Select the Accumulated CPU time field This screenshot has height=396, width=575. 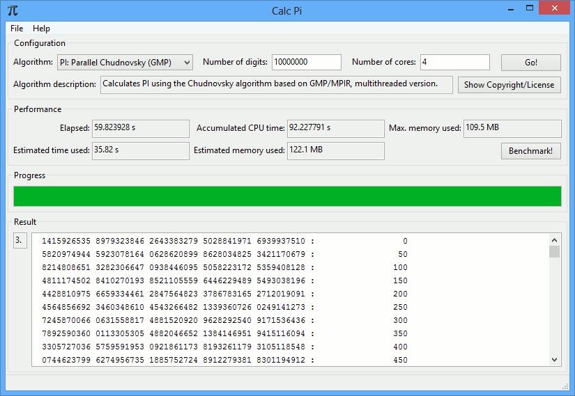[336, 129]
